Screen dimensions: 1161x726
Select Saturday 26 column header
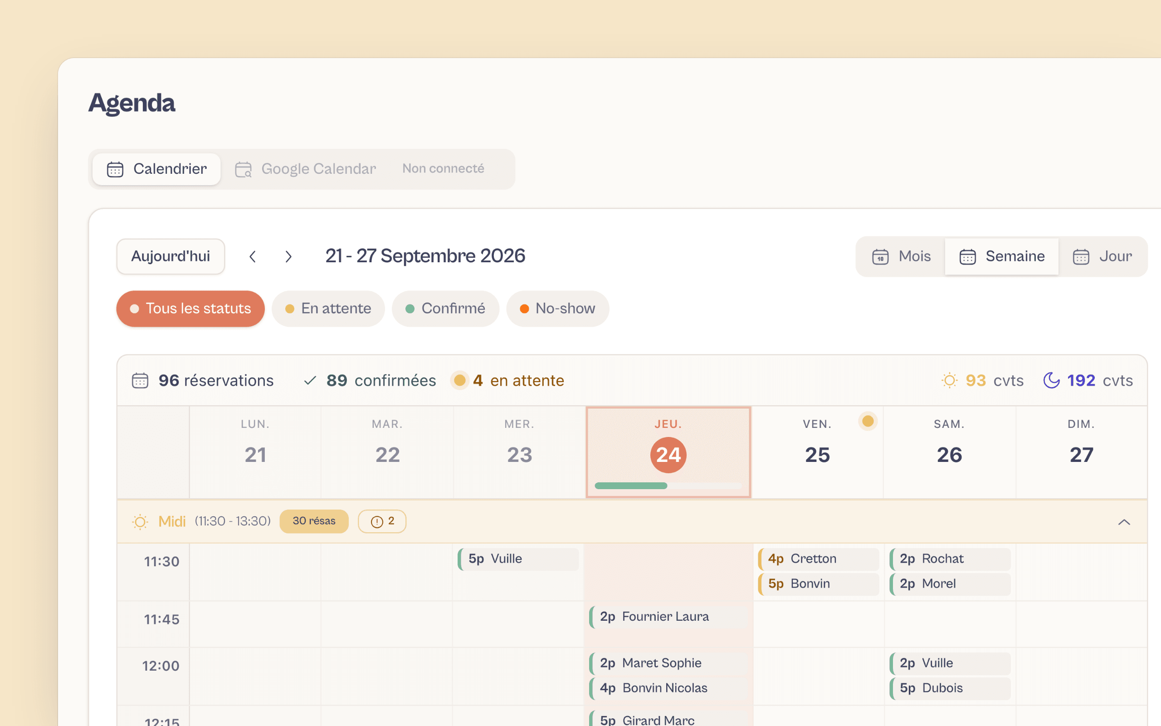pyautogui.click(x=949, y=452)
